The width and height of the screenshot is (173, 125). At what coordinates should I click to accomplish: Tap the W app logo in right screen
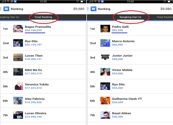tap(93, 9)
